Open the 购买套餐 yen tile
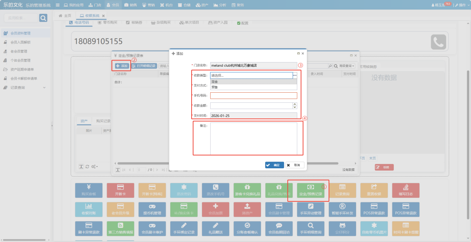 [89, 190]
